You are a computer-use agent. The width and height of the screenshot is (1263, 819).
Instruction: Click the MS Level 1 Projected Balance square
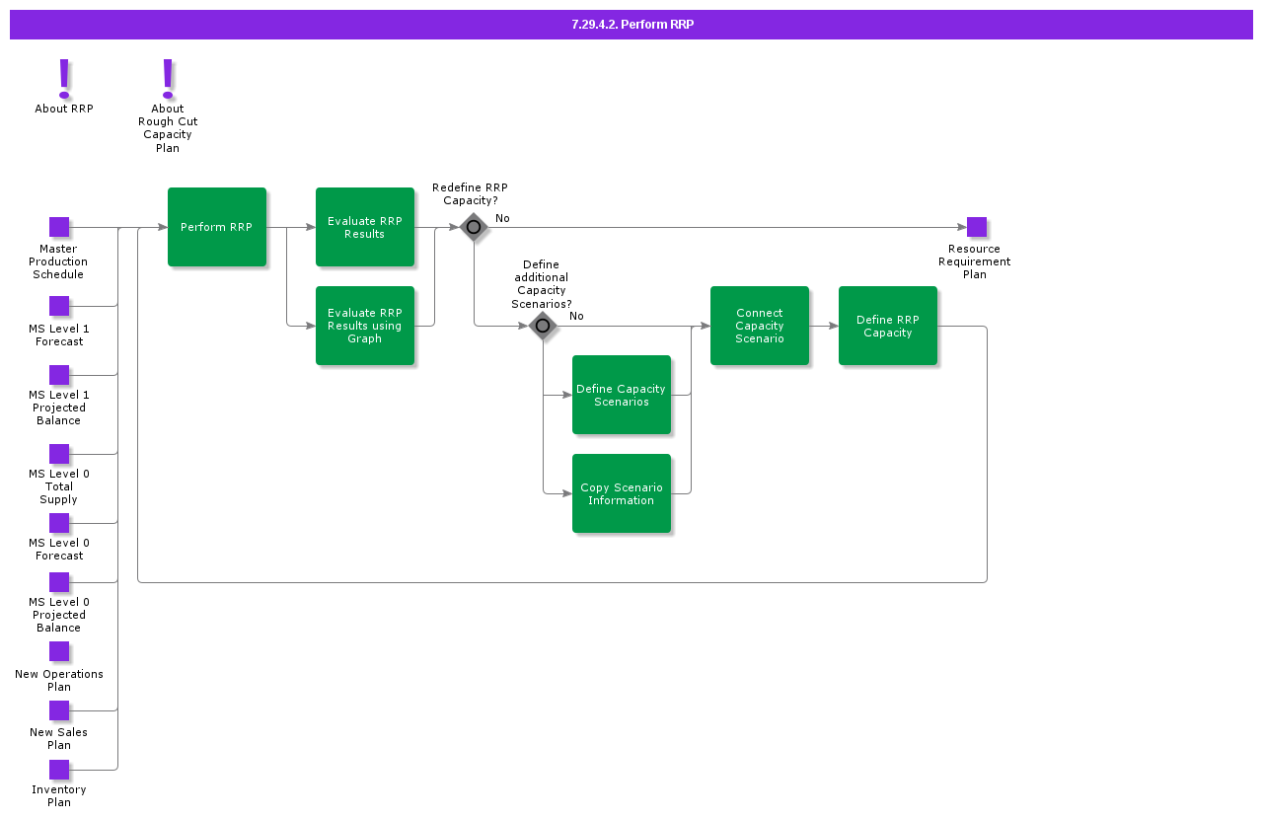click(59, 375)
